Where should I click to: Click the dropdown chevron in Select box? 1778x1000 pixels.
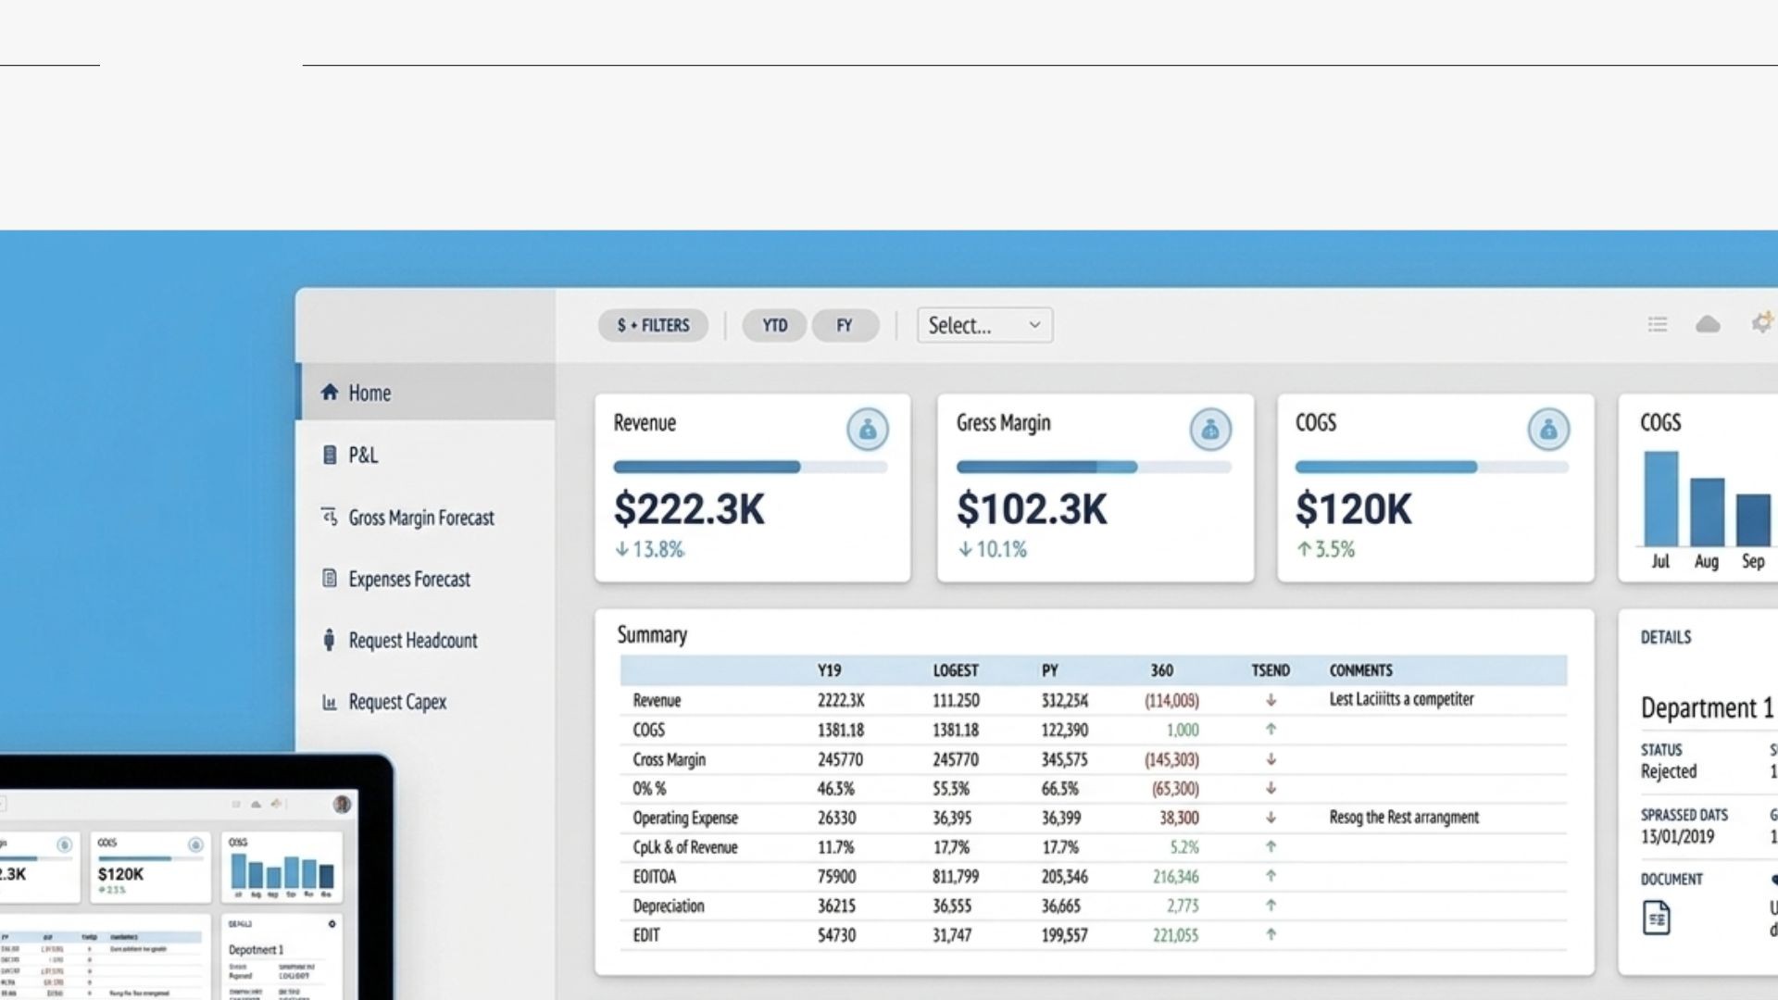click(x=1034, y=325)
